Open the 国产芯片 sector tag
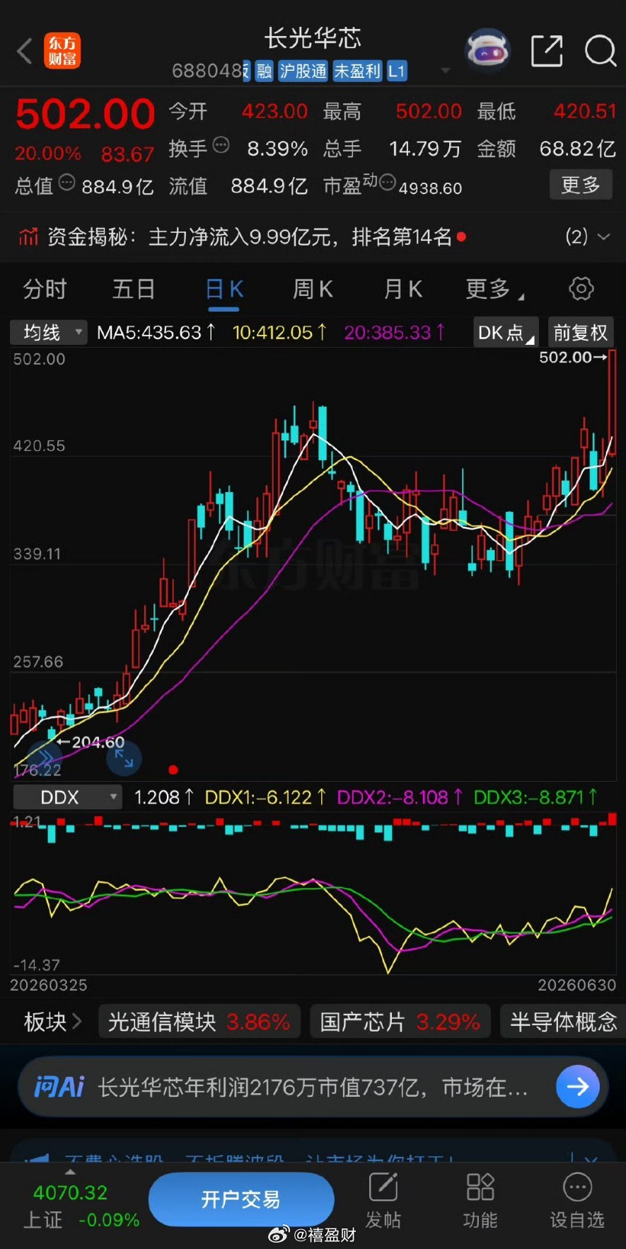The height and width of the screenshot is (1249, 626). (400, 1022)
